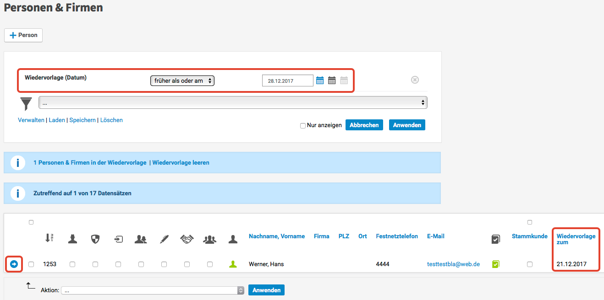Click the dark gray calendar icon
This screenshot has width=604, height=300.
point(332,80)
